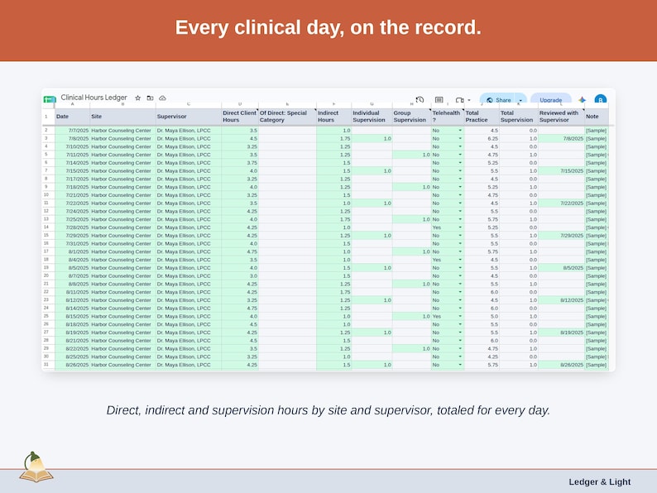The image size is (657, 493).
Task: Open the Google Sheets home logo
Action: [50, 99]
